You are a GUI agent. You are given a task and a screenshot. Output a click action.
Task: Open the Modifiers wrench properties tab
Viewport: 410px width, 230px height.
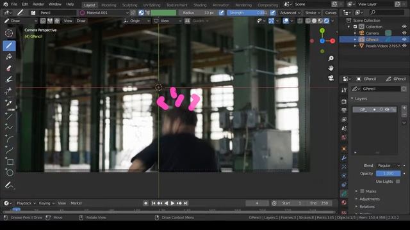344,158
